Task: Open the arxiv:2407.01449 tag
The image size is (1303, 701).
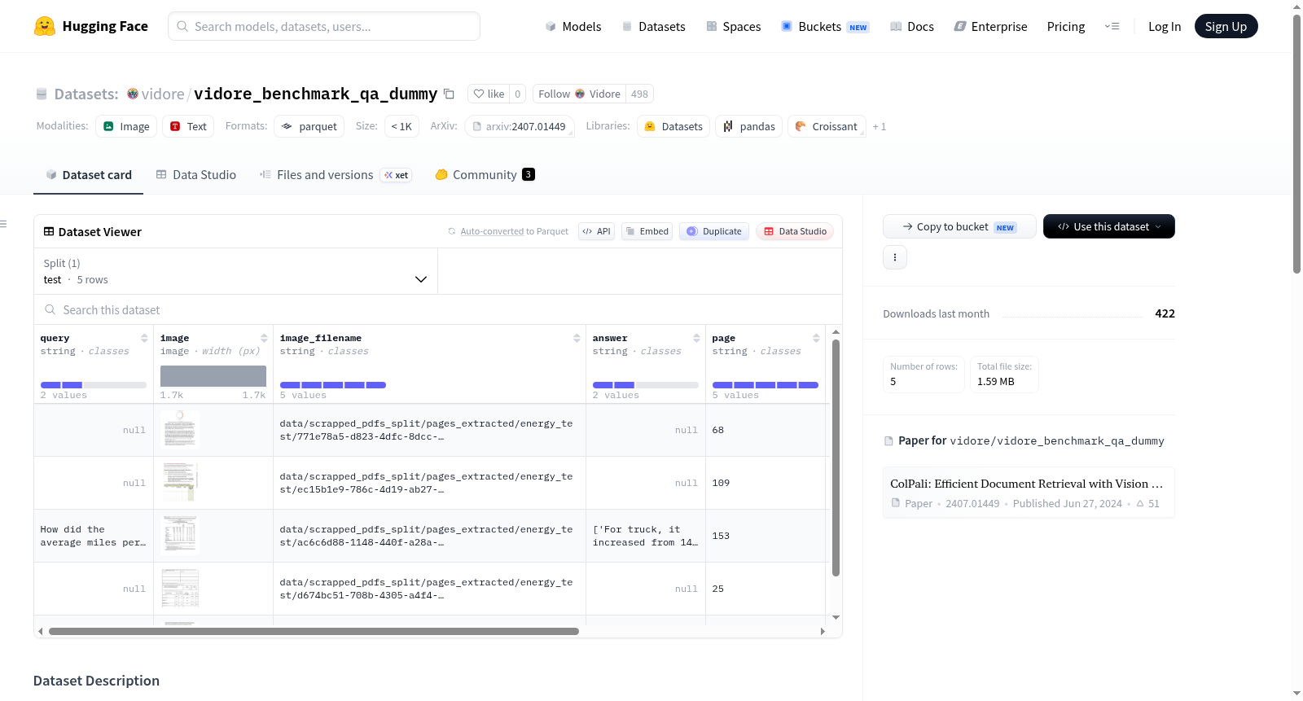Action: pos(519,126)
